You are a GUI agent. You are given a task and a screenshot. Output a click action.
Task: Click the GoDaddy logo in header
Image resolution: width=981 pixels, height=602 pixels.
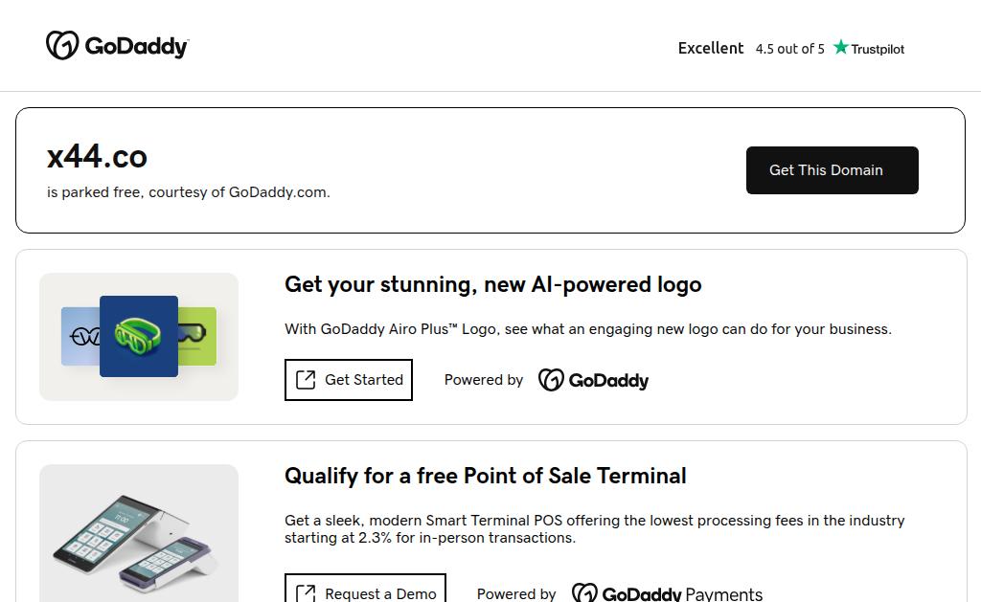click(x=117, y=46)
